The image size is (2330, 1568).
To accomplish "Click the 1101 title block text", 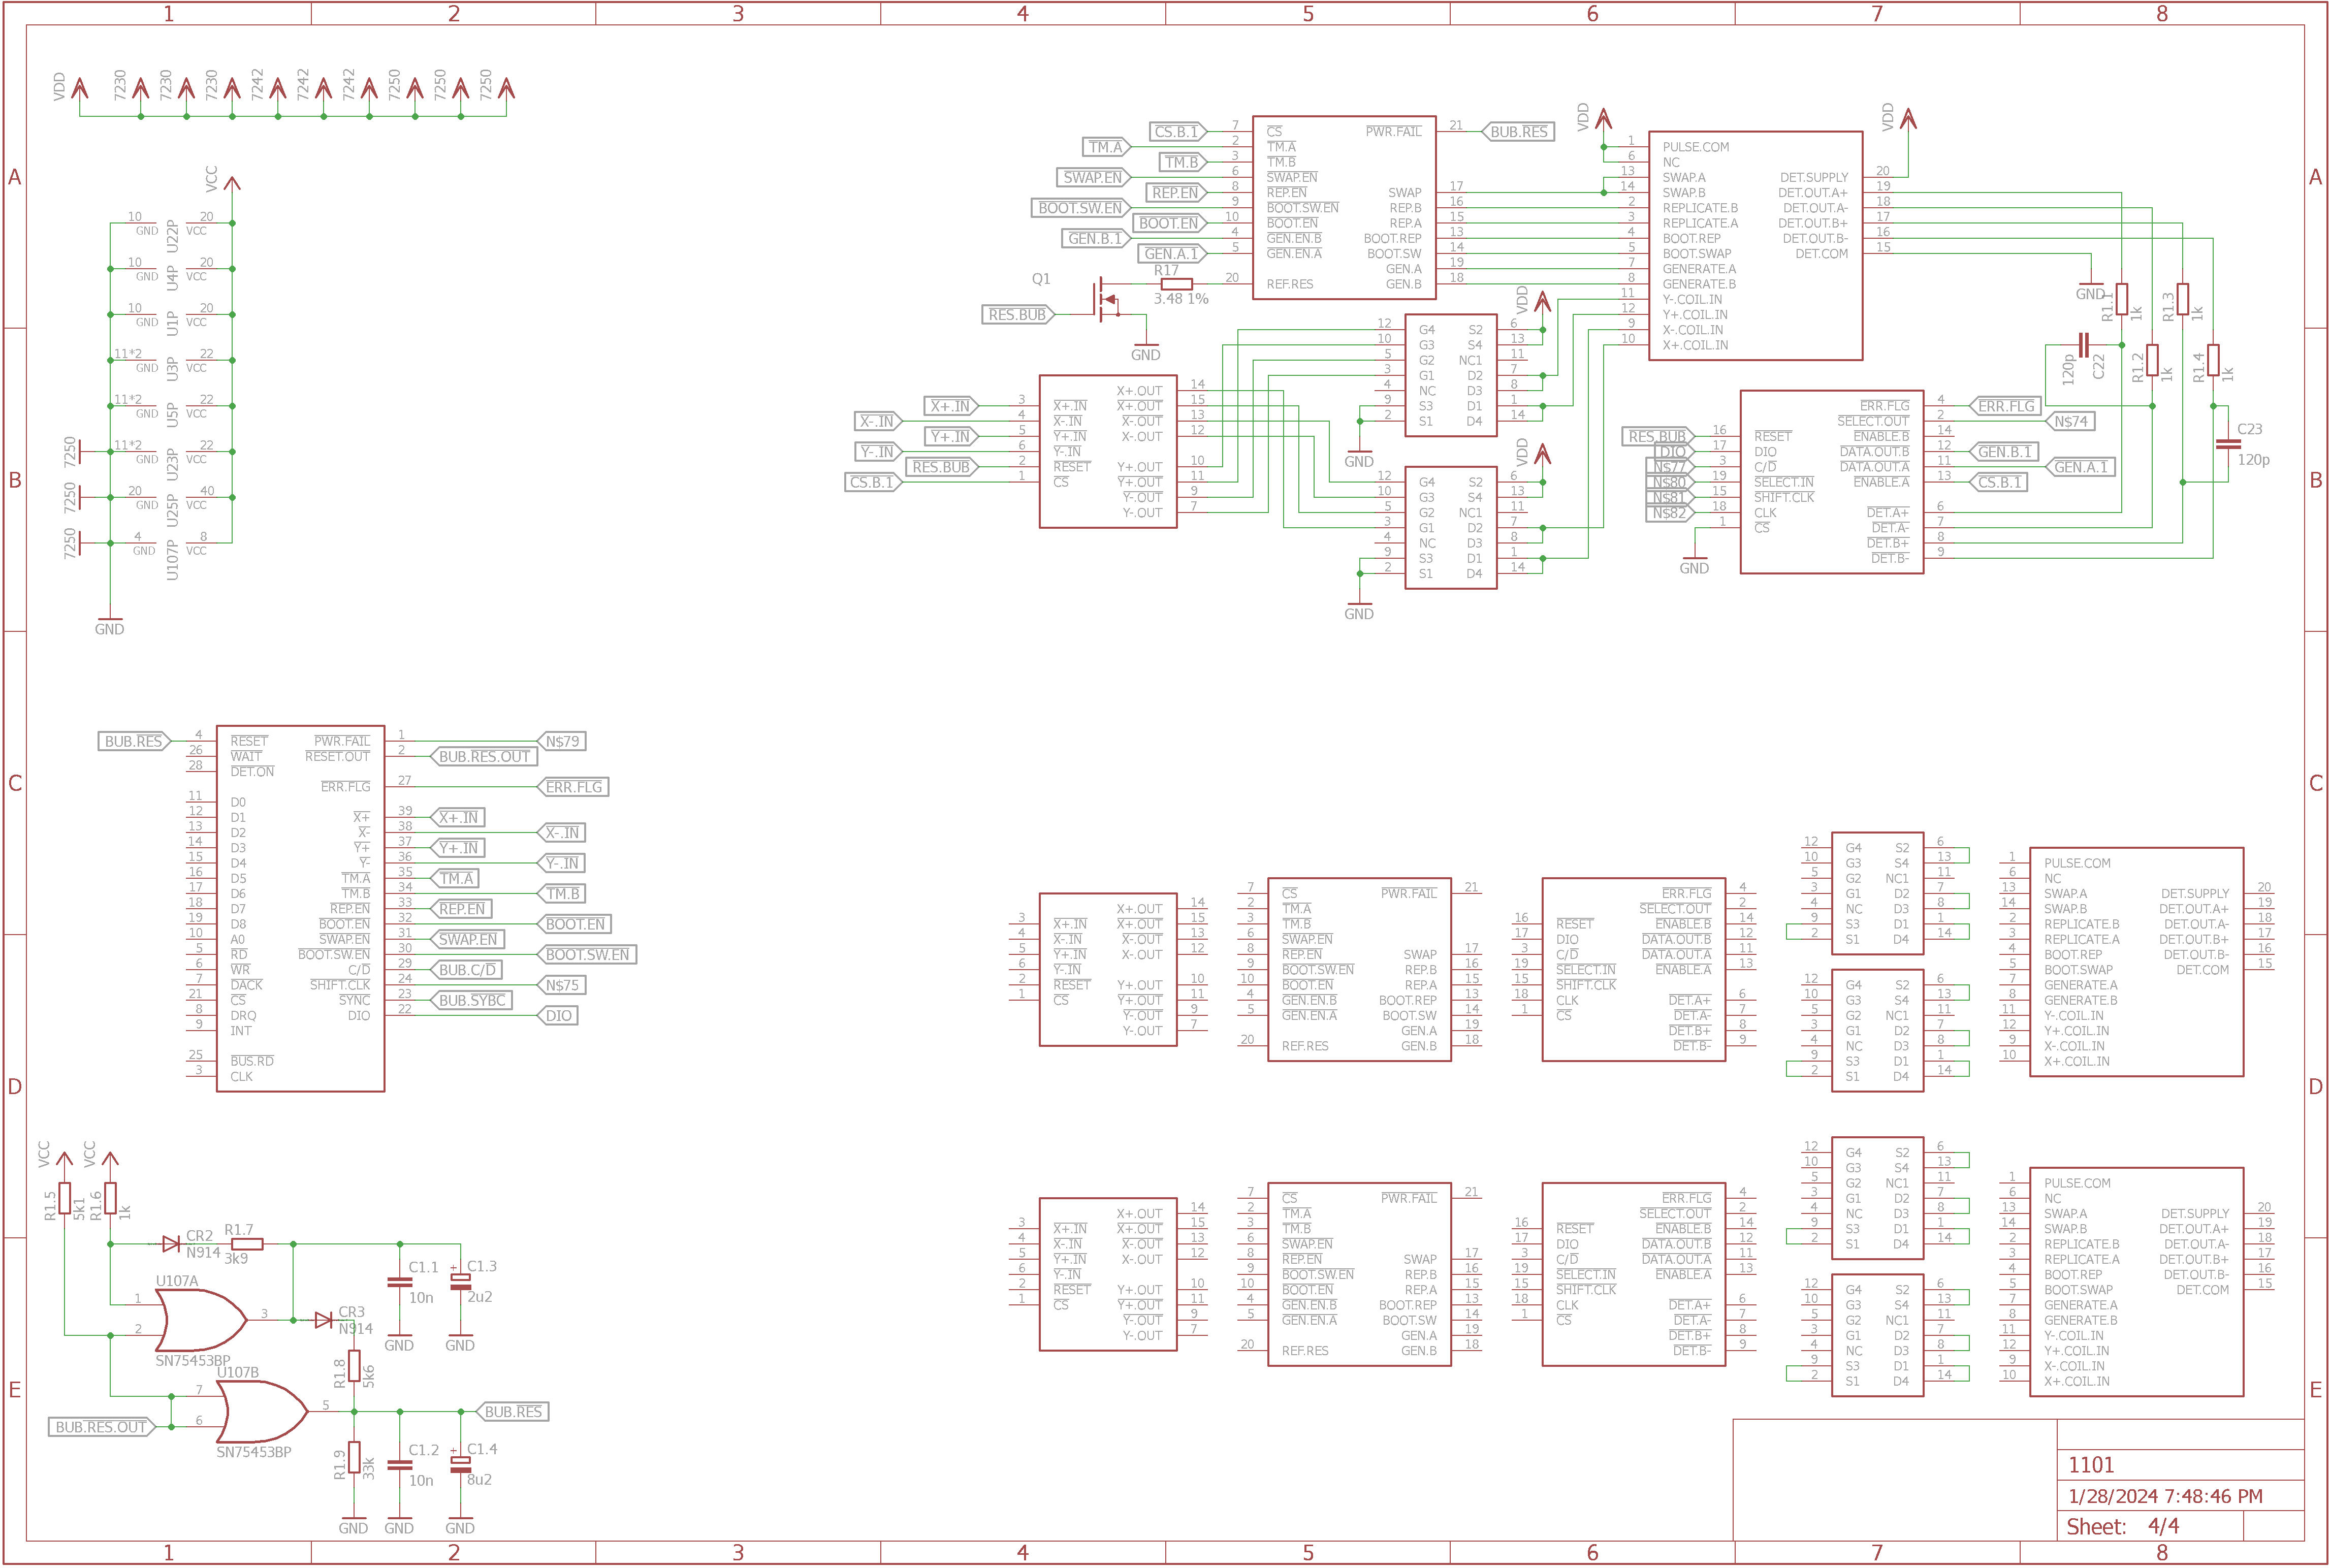I will point(2091,1465).
